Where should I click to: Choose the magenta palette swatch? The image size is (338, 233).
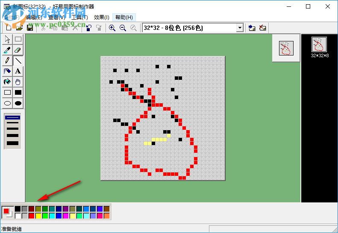(66, 216)
